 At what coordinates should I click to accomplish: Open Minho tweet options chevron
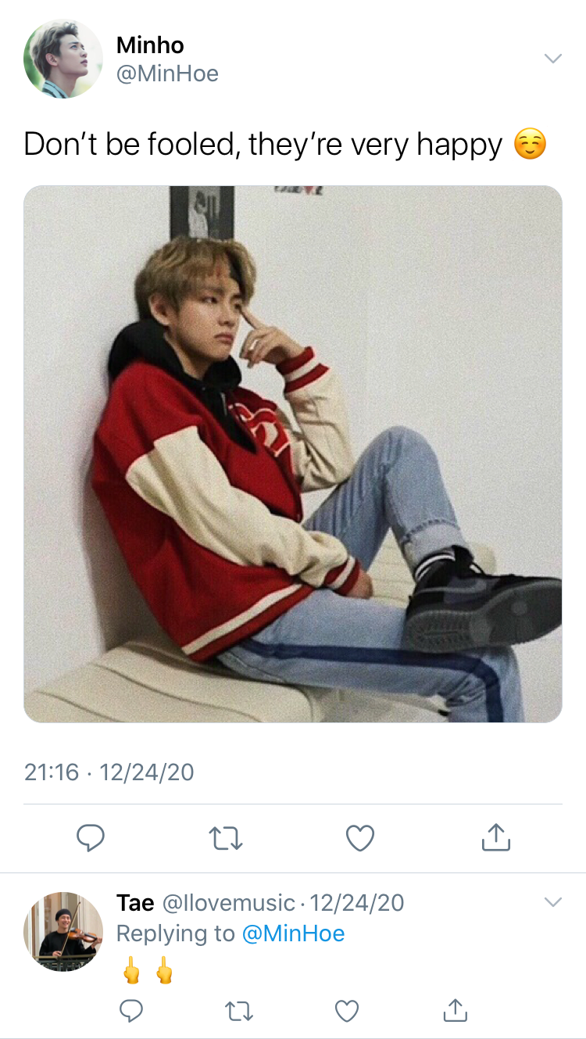[552, 59]
